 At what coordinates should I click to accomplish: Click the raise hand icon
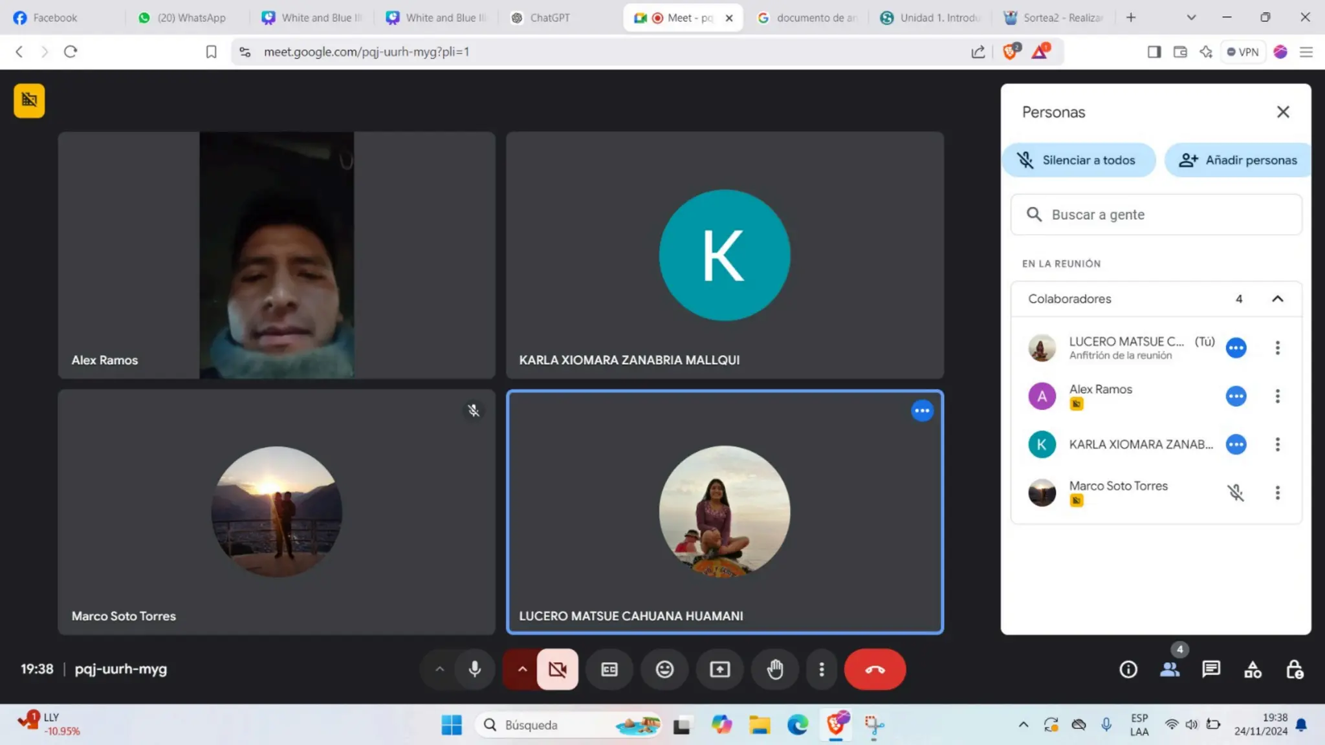click(x=774, y=669)
